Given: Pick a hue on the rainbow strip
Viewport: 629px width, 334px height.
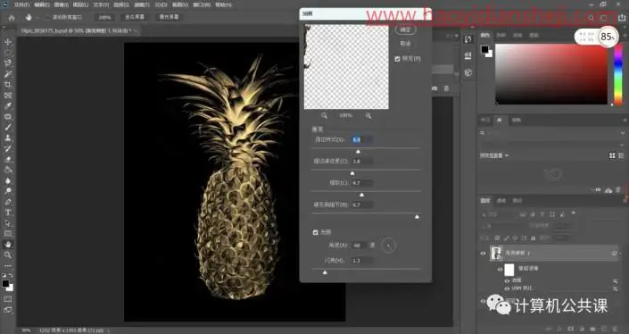Looking at the screenshot, I should click(618, 74).
